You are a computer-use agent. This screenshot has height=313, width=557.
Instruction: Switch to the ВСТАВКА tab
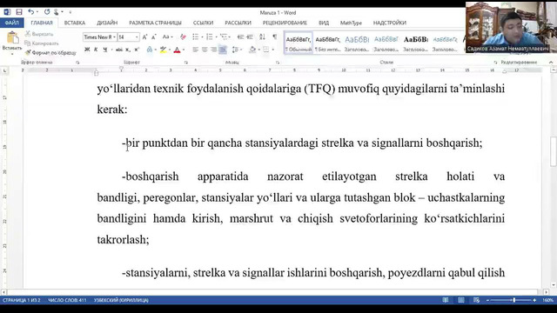coord(75,23)
